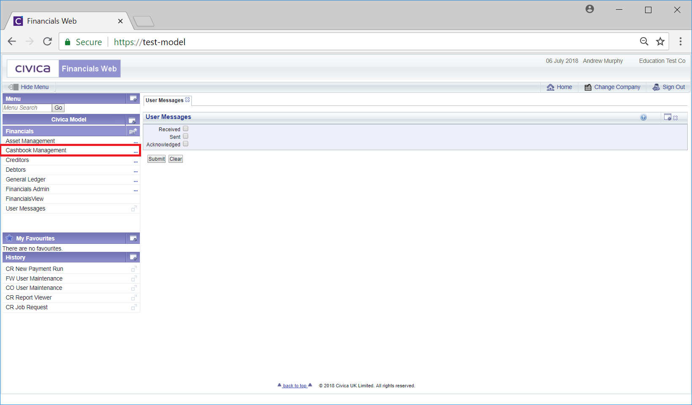Click the Civica Model panel icon
Screen dimensions: 692x405
click(x=132, y=120)
